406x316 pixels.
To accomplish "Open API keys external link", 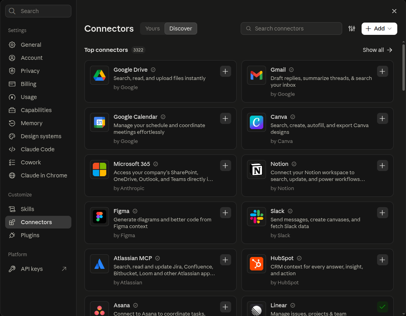I will click(x=38, y=269).
